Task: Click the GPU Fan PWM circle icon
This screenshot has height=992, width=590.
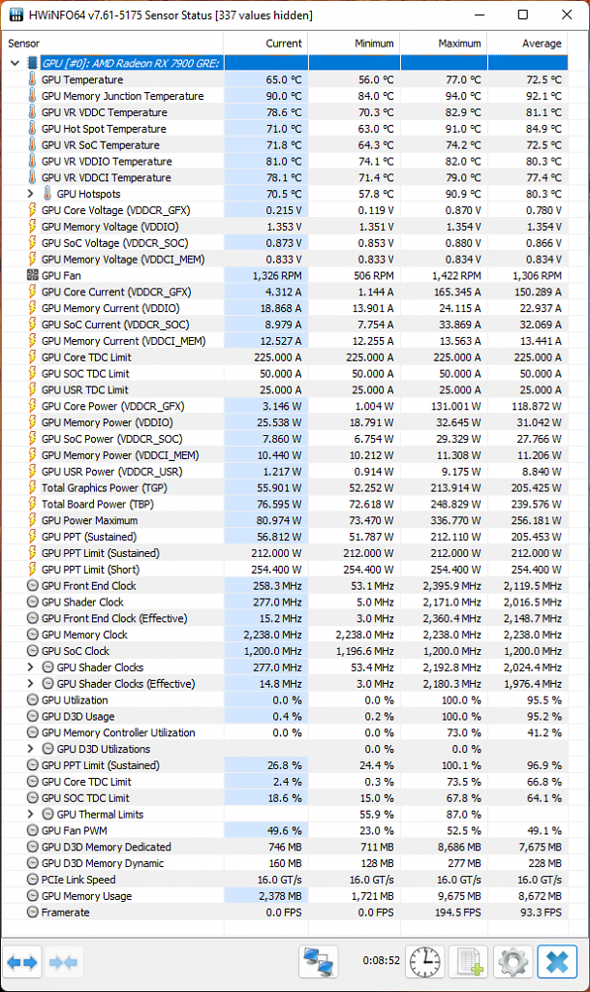Action: pos(33,830)
